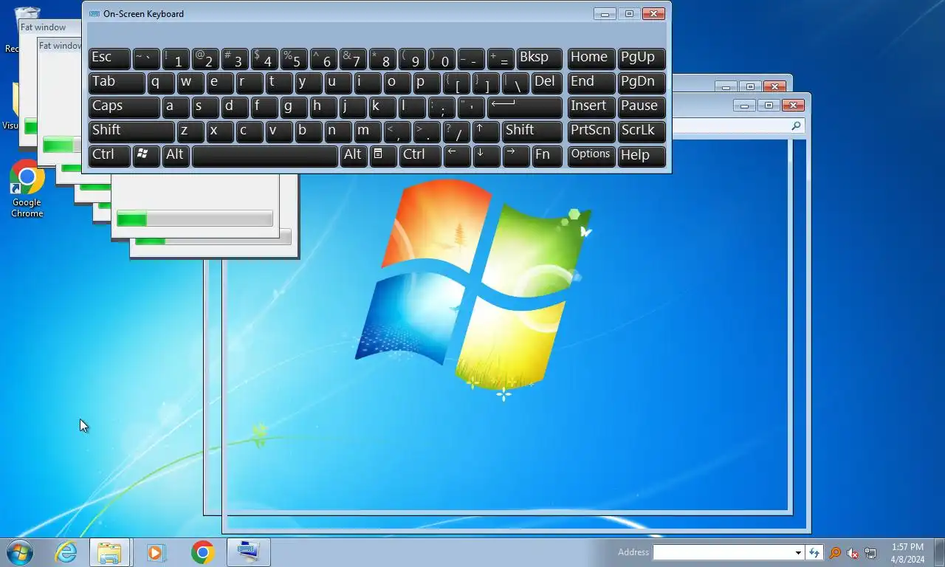Click the PgDn key
945x567 pixels.
click(x=642, y=82)
